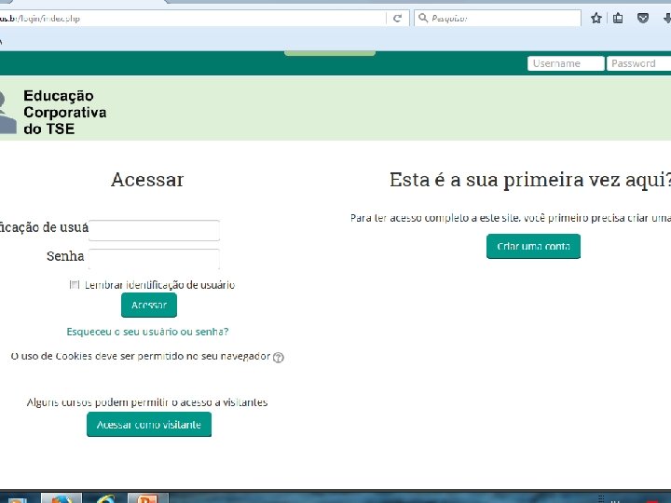
Task: Click the Criar uma conta button
Action: pos(533,246)
